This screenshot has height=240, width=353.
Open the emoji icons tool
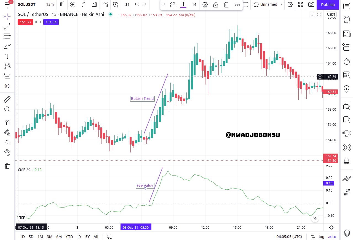(x=7, y=86)
